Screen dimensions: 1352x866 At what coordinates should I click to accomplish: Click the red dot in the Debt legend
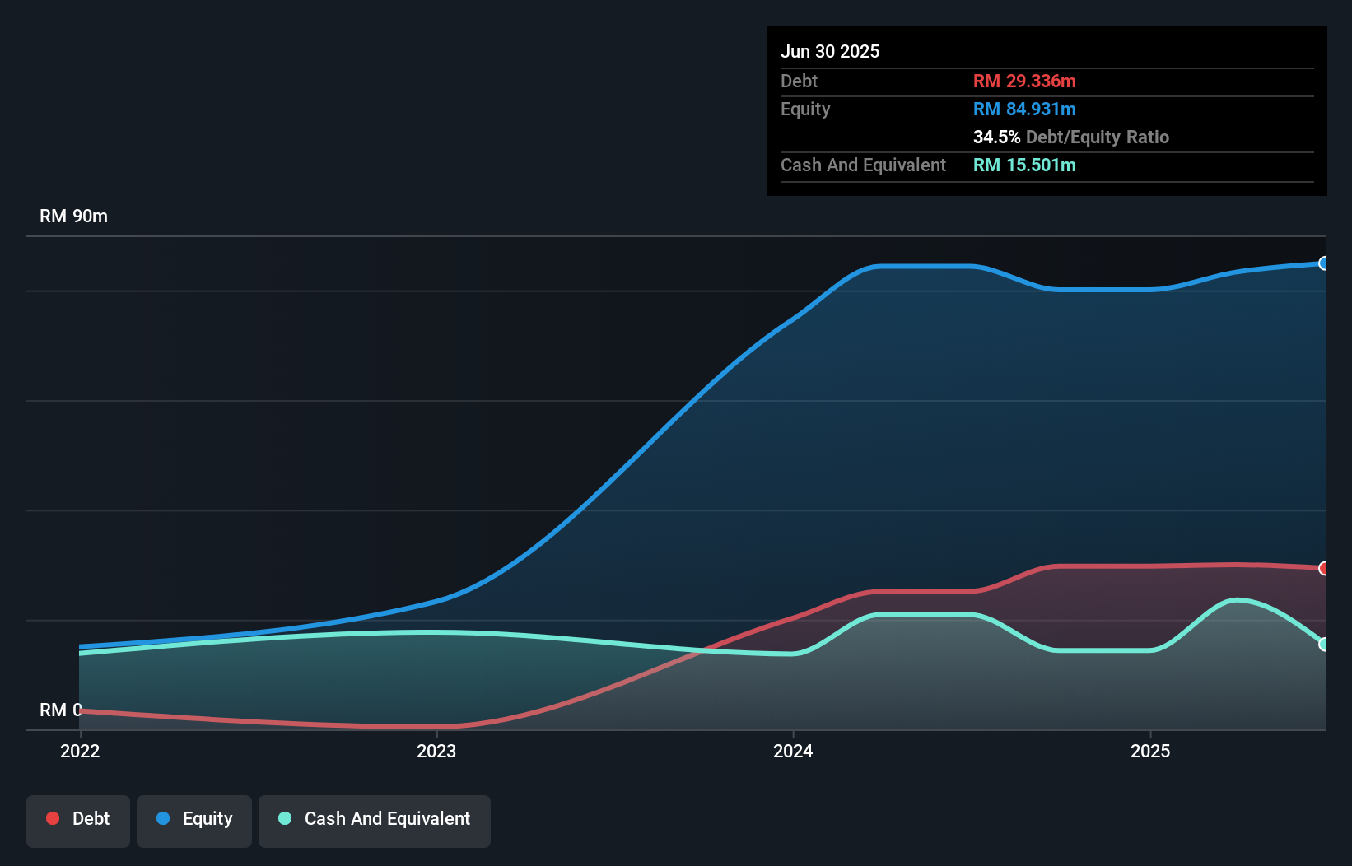coord(52,818)
